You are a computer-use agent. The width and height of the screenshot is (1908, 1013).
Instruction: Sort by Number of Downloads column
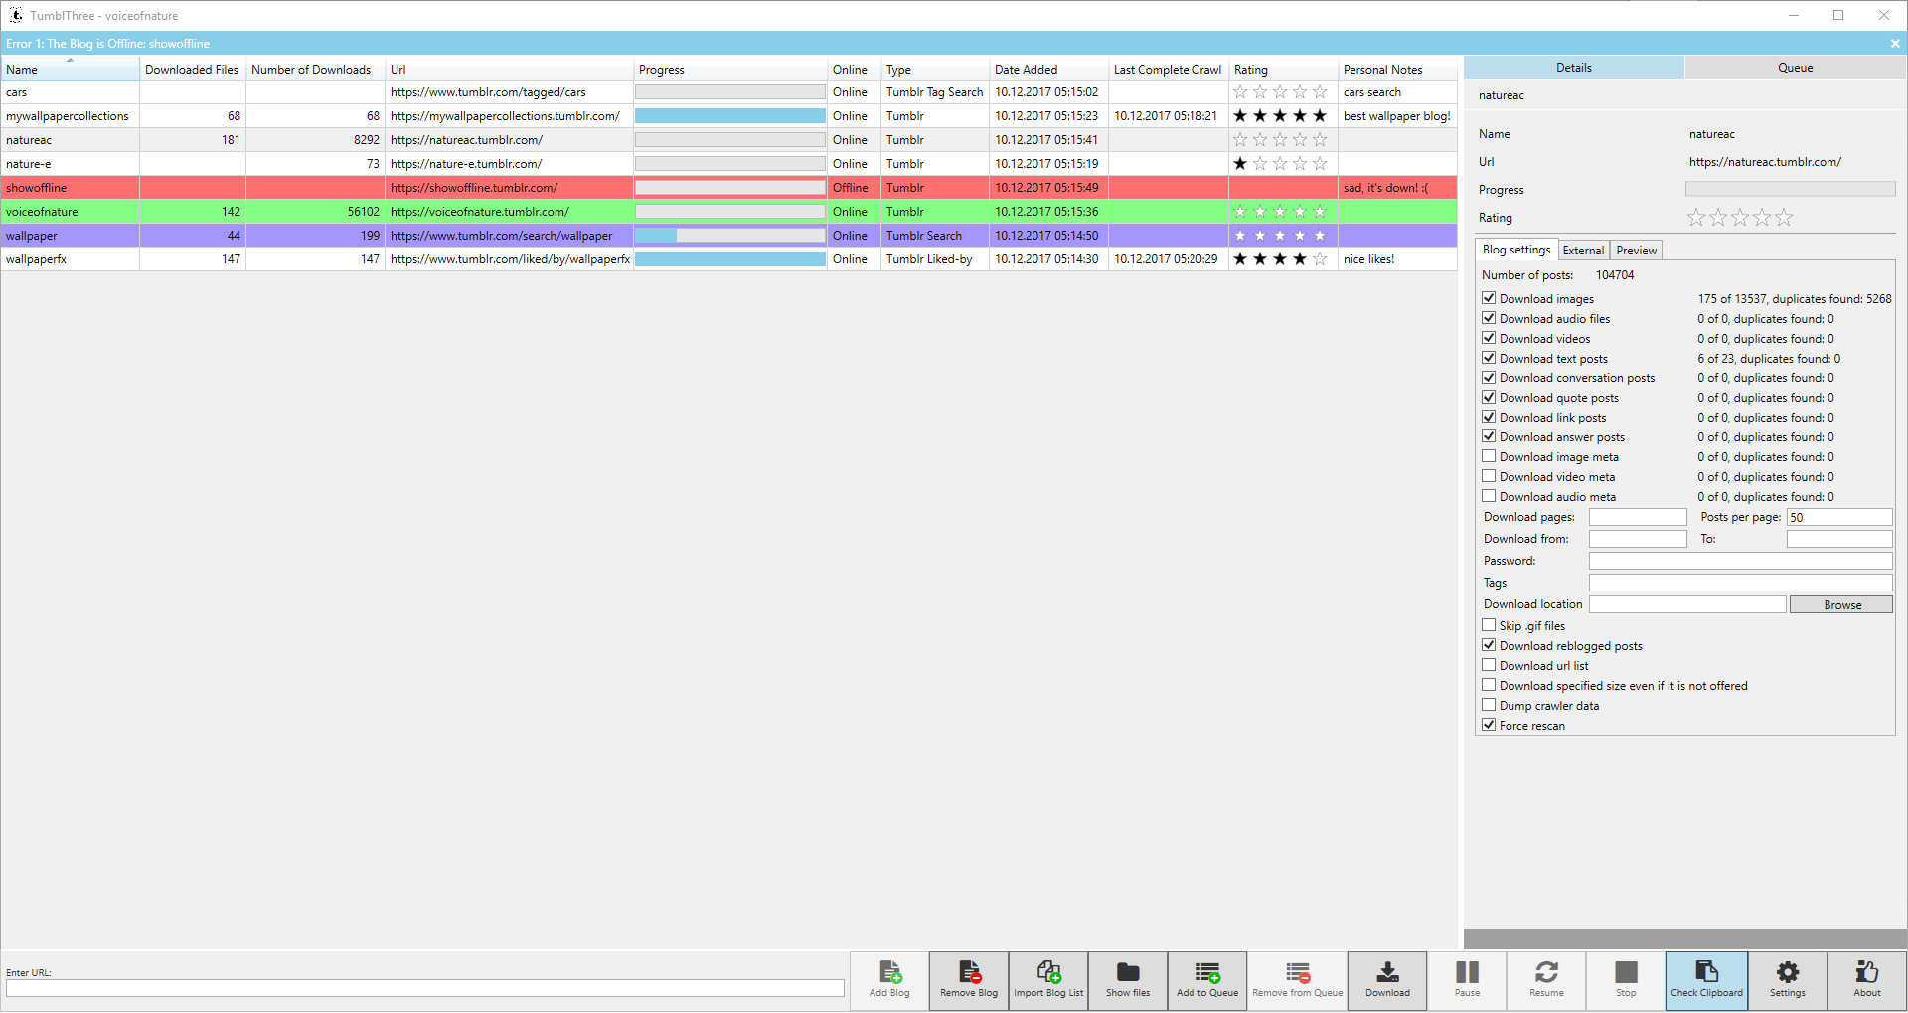click(x=315, y=69)
